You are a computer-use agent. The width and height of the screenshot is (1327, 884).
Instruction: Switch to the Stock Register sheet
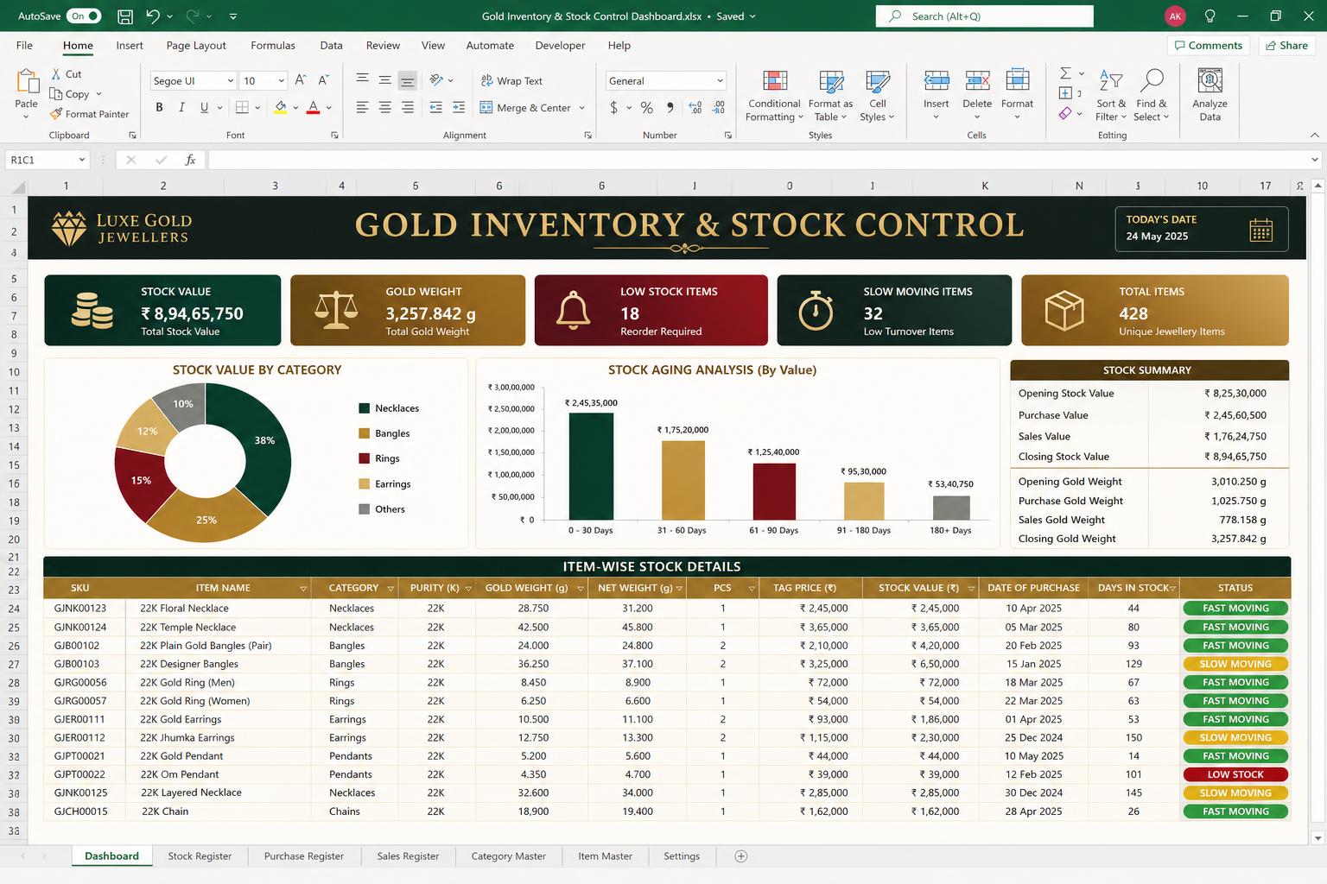coord(200,856)
